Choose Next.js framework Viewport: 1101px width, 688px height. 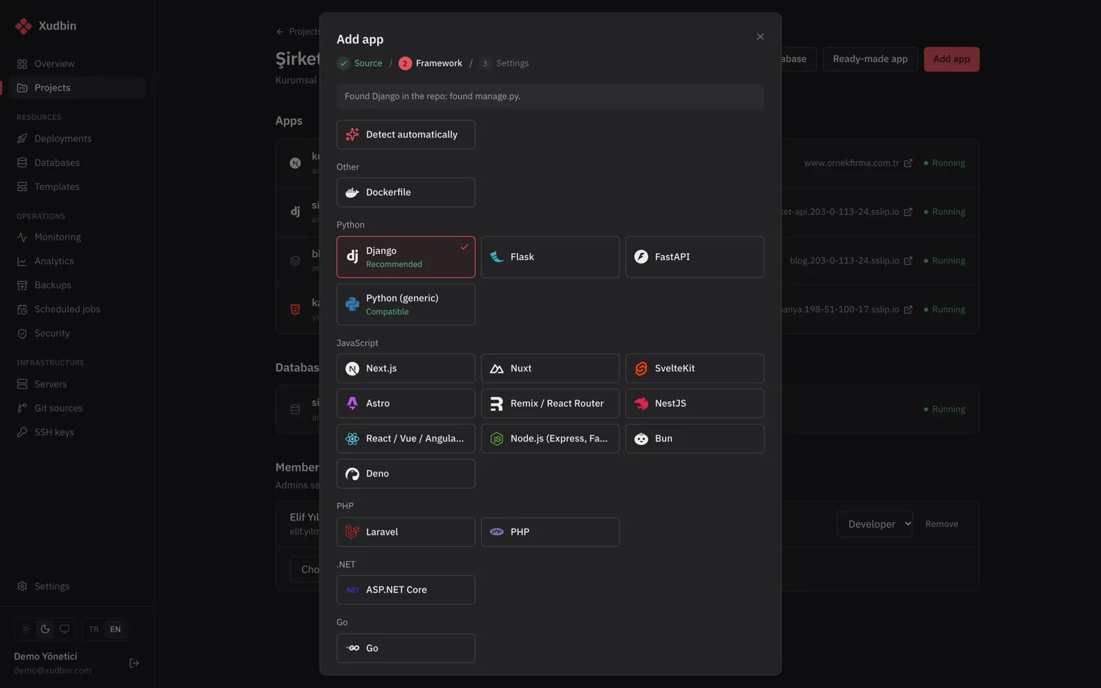coord(405,368)
